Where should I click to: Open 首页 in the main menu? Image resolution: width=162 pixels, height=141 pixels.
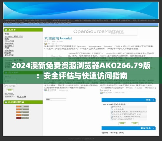[x=7, y=34]
